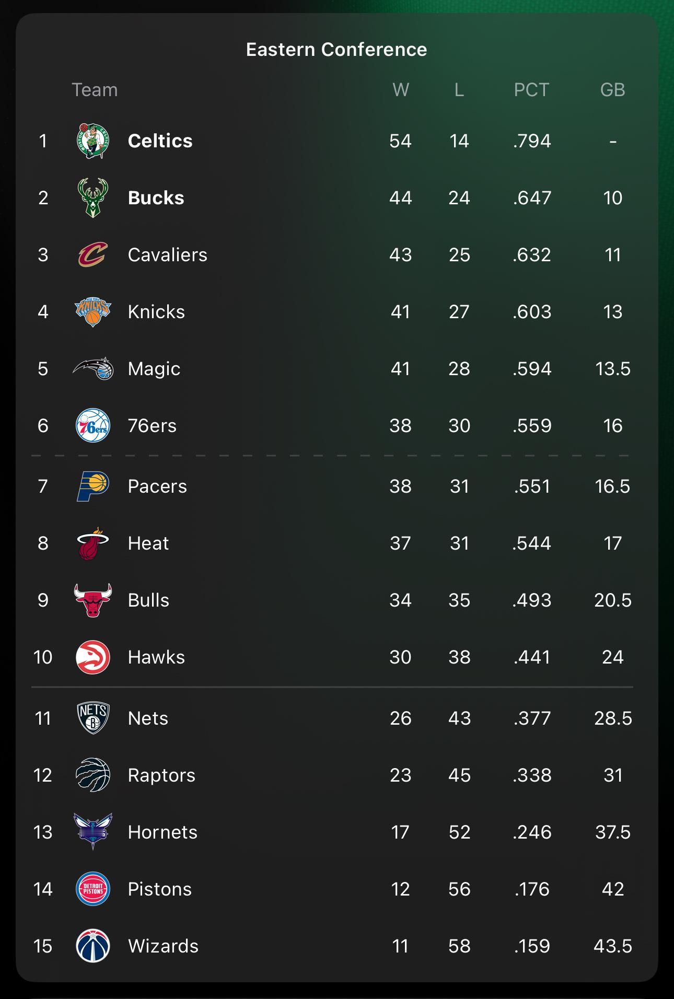
Task: Tap the Nets shield logo
Action: [x=93, y=718]
